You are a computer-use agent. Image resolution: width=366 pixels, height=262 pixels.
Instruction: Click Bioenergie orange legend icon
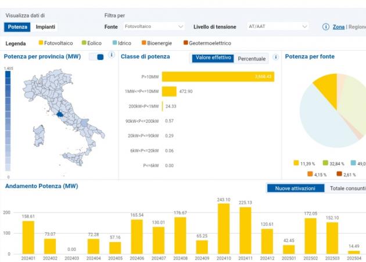coord(144,43)
